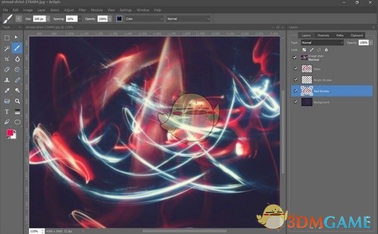Select the Zoom magnifier tool

tap(18, 101)
